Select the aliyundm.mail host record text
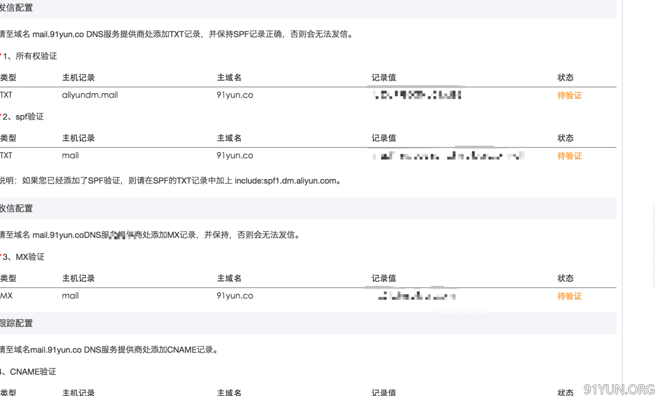655x396 pixels. [x=90, y=95]
